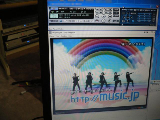Click numeric key 2 on keypad
Image resolution: width=160 pixels, height=120 pixels.
point(144,14)
